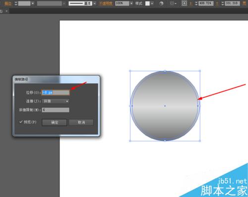Viewport: 248px width, 197px height.
Task: Open the align options icon
Action: (x=173, y=3)
